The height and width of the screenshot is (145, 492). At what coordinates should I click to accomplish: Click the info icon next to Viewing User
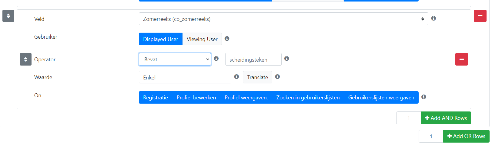tap(227, 39)
